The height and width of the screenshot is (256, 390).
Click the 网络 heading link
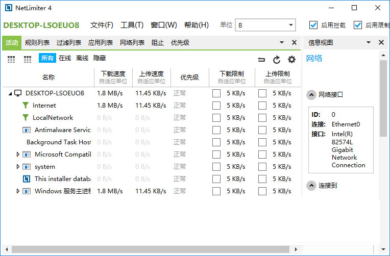click(314, 59)
